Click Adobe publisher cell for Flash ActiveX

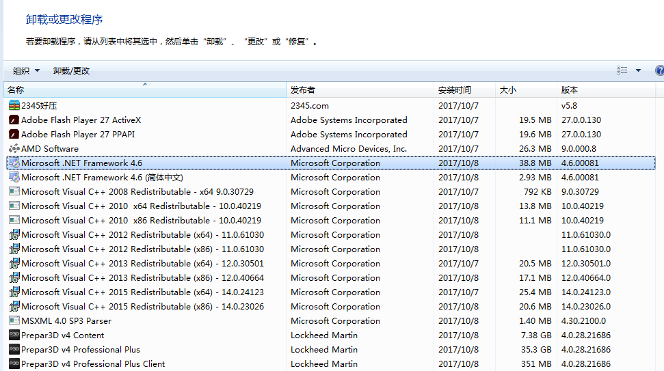click(349, 120)
